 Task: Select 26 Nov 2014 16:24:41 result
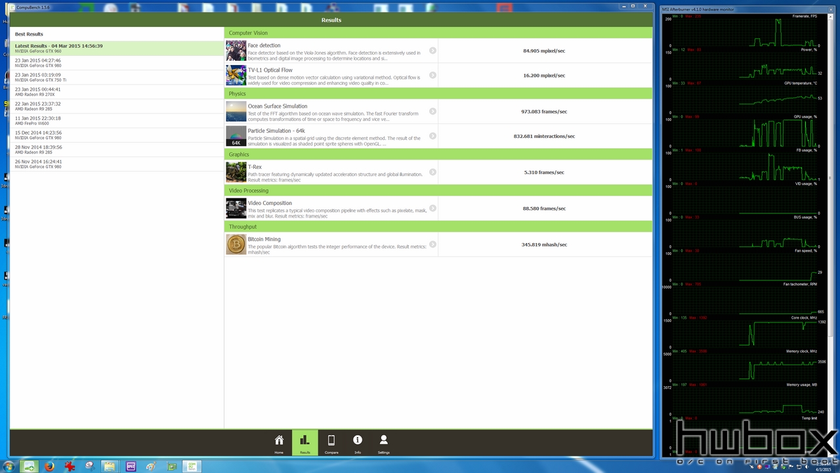pyautogui.click(x=117, y=164)
